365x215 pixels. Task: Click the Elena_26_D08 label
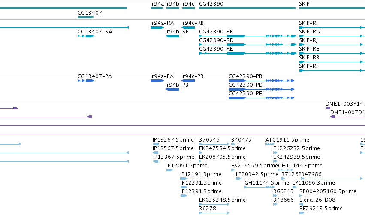click(x=317, y=200)
